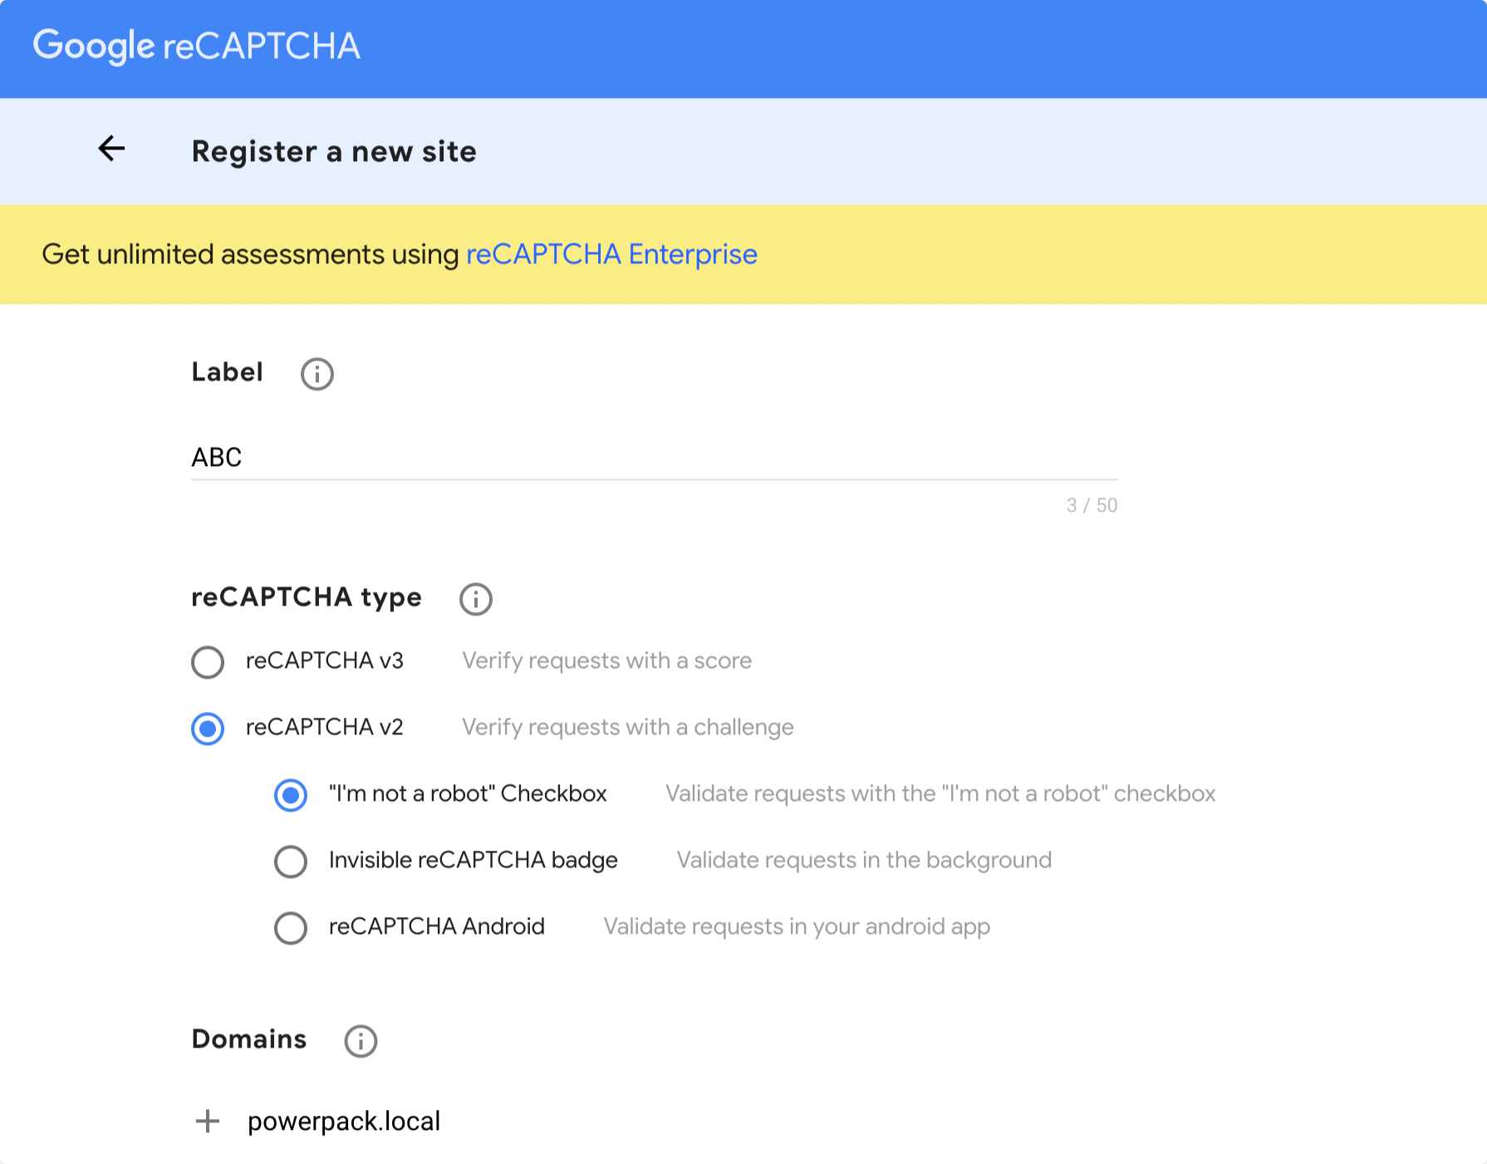The image size is (1487, 1164).
Task: Click "Verify requests with a challenge" description
Action: tap(627, 727)
